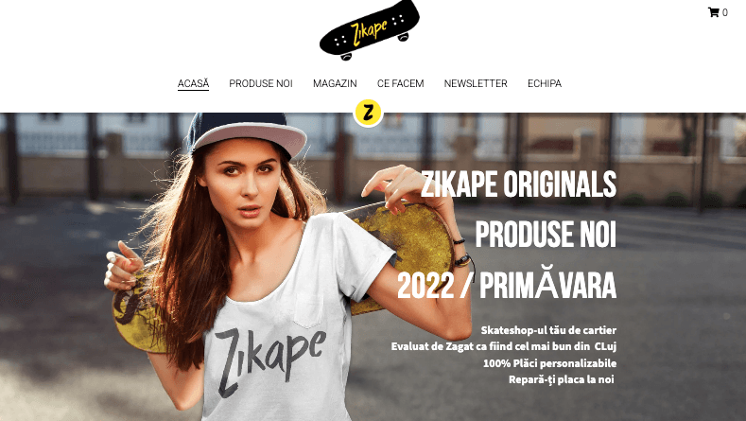Click the large PRODUSE NOI hero heading
This screenshot has width=746, height=421.
(x=546, y=235)
